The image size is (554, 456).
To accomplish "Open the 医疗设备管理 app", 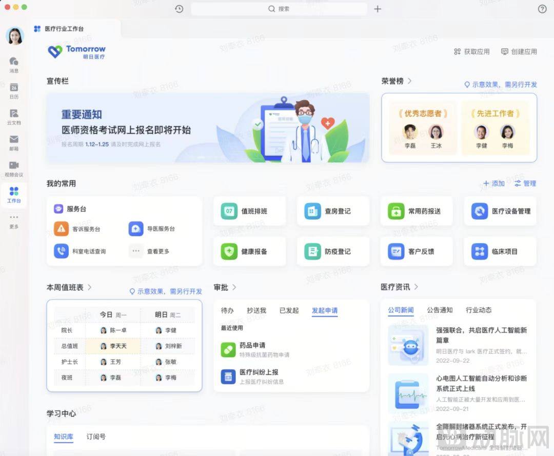I will pyautogui.click(x=500, y=211).
